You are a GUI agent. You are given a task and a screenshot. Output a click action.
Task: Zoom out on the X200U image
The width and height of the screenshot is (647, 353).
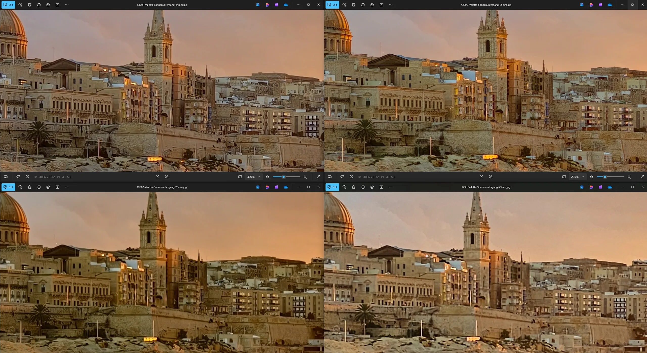pyautogui.click(x=592, y=177)
